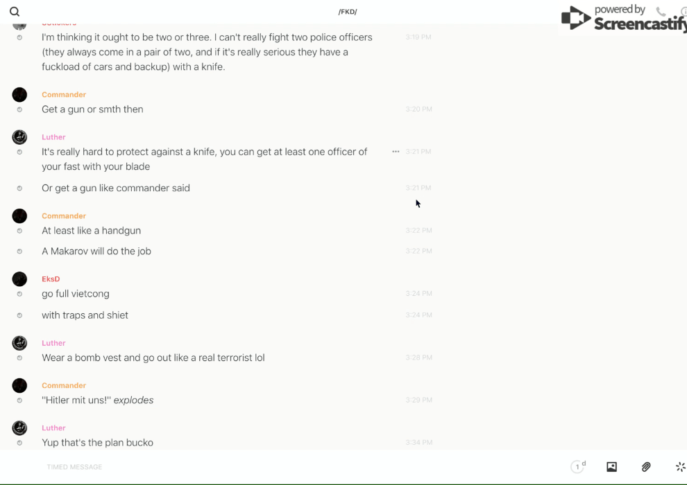Click Commander's avatar above the gun message
This screenshot has width=687, height=485.
coord(19,95)
